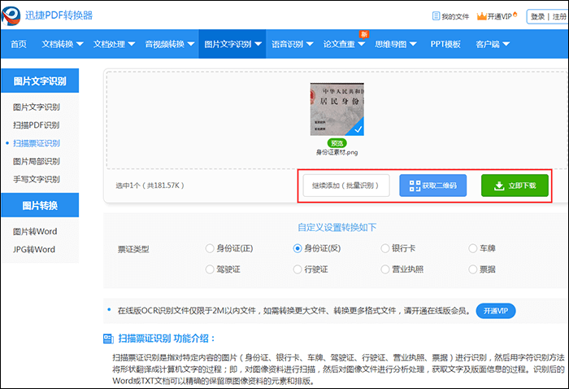
Task: Click 我的文件 link in header
Action: [x=450, y=16]
